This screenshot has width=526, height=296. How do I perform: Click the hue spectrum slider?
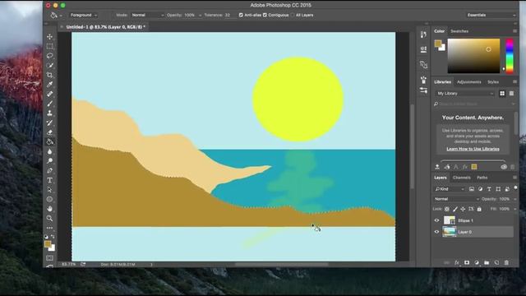[510, 56]
